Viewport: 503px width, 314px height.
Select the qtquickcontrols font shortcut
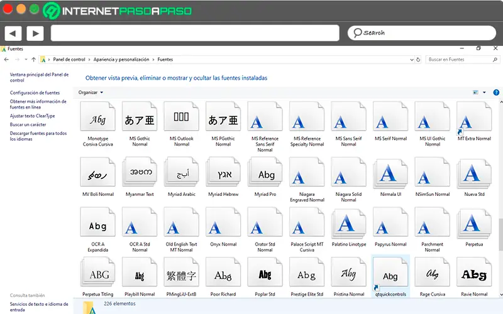click(390, 273)
